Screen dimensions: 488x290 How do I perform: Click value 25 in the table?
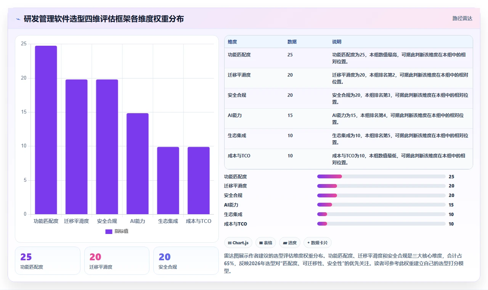pyautogui.click(x=290, y=55)
